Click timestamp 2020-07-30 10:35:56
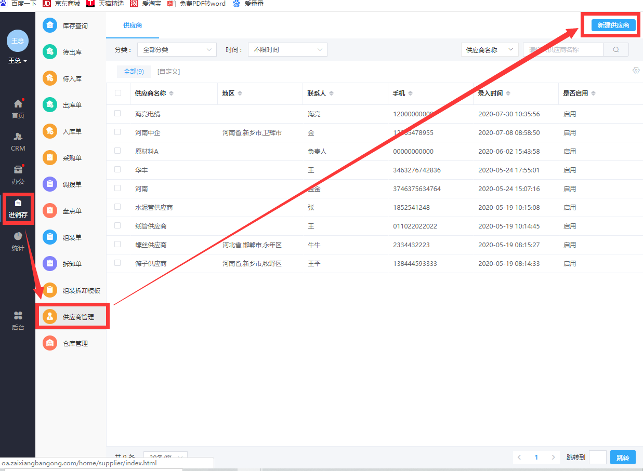 coord(509,114)
